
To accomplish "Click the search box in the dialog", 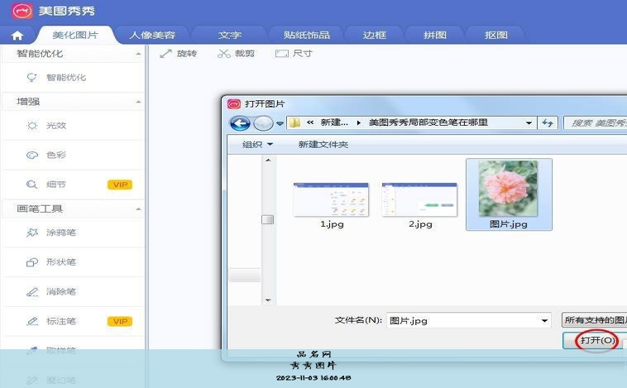I will click(x=596, y=122).
